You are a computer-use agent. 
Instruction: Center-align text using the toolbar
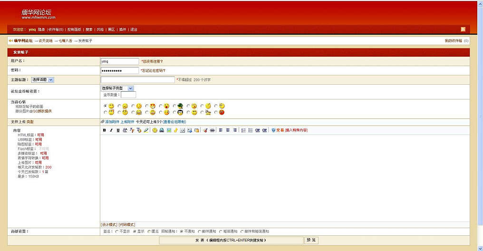tap(228, 130)
